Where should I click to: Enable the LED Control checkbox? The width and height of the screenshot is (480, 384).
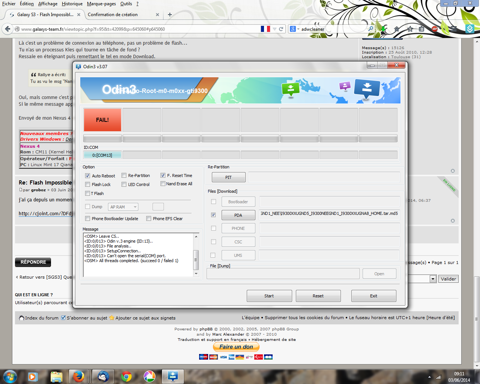click(x=124, y=184)
